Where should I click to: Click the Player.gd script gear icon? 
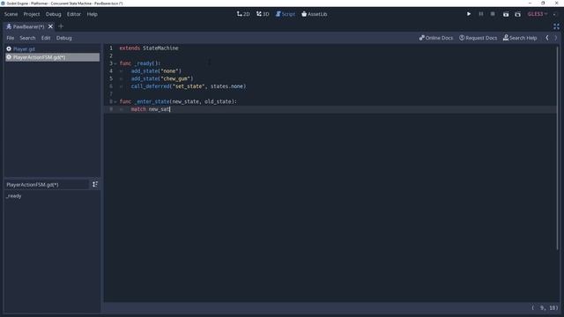click(9, 49)
